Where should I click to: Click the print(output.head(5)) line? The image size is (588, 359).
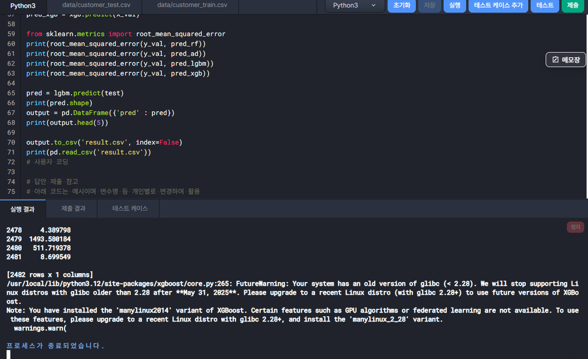click(x=67, y=122)
